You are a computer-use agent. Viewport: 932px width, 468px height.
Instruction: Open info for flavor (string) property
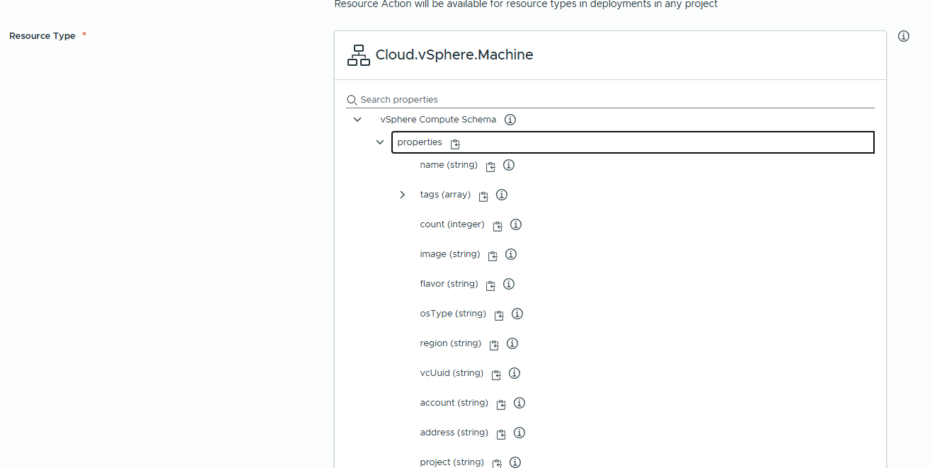click(x=508, y=284)
